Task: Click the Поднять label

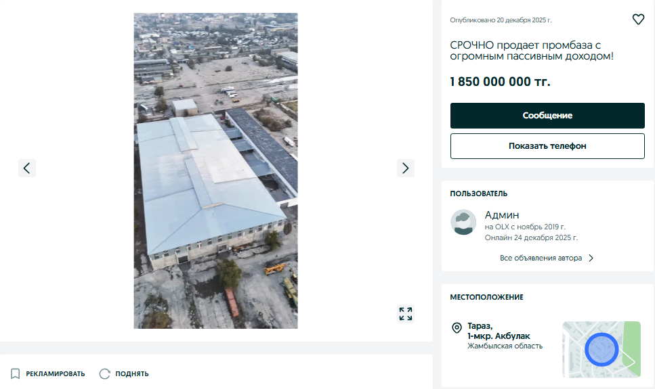Action: pos(132,374)
